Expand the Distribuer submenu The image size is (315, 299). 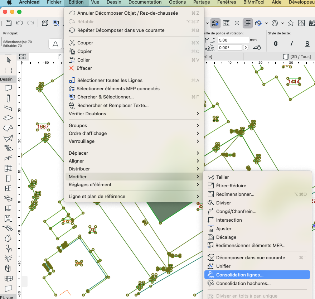[x=134, y=169]
